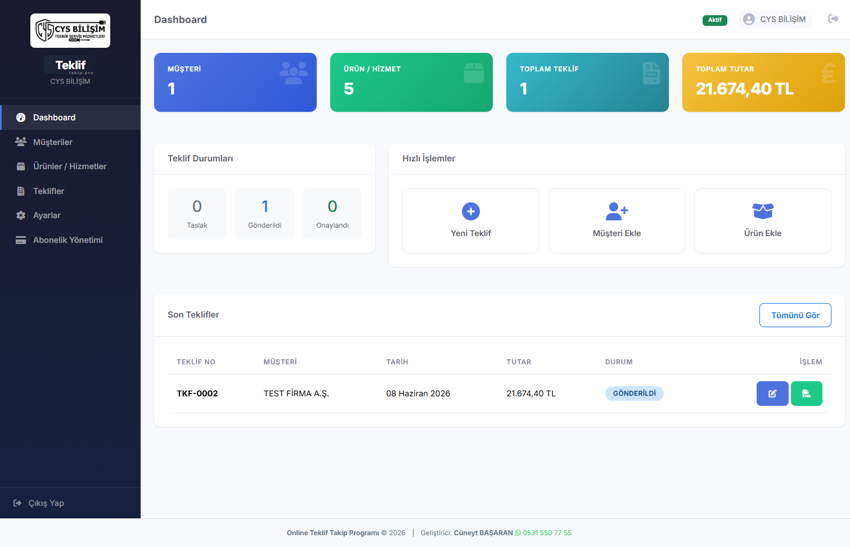Click the 21.674,40 TL amount in table row
This screenshot has width=850, height=547.
click(531, 394)
